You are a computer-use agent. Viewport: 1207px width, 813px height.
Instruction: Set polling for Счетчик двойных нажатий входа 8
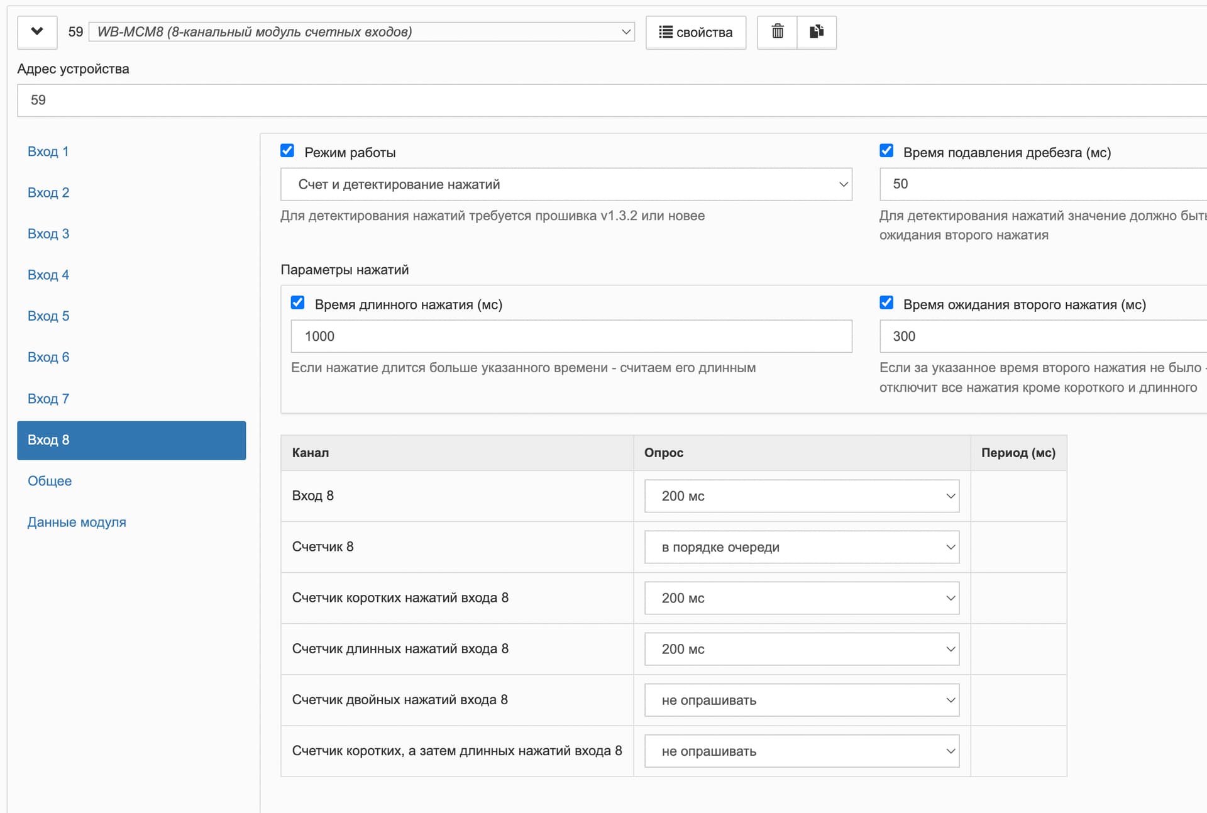click(x=802, y=700)
